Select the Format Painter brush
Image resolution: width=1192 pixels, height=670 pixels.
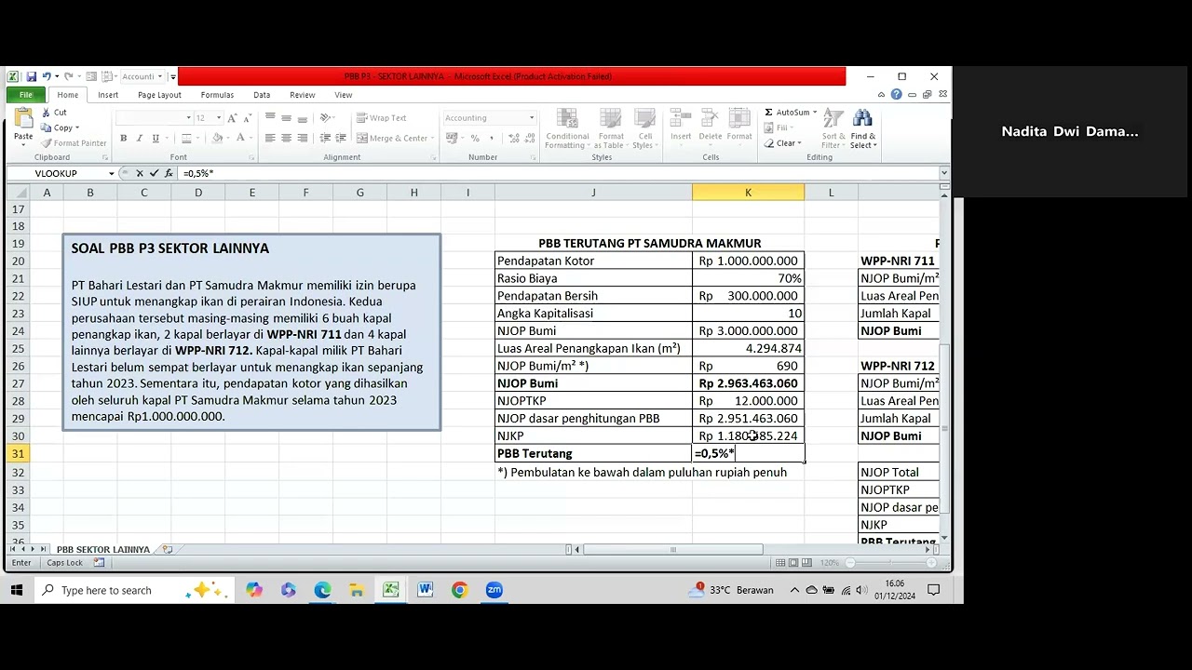pyautogui.click(x=47, y=143)
